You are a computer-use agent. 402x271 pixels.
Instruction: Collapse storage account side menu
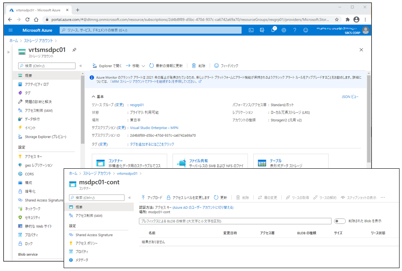point(81,66)
